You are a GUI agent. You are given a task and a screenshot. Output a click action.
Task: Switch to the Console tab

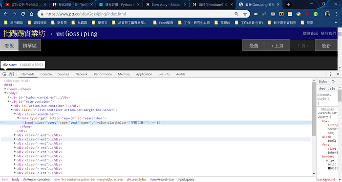46,74
